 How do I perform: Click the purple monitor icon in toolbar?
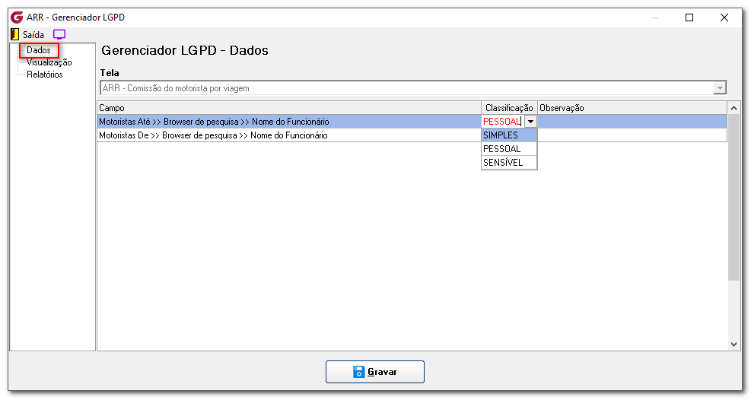tap(59, 34)
